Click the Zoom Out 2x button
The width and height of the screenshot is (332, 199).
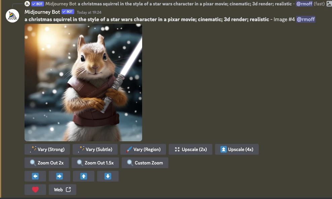47,163
